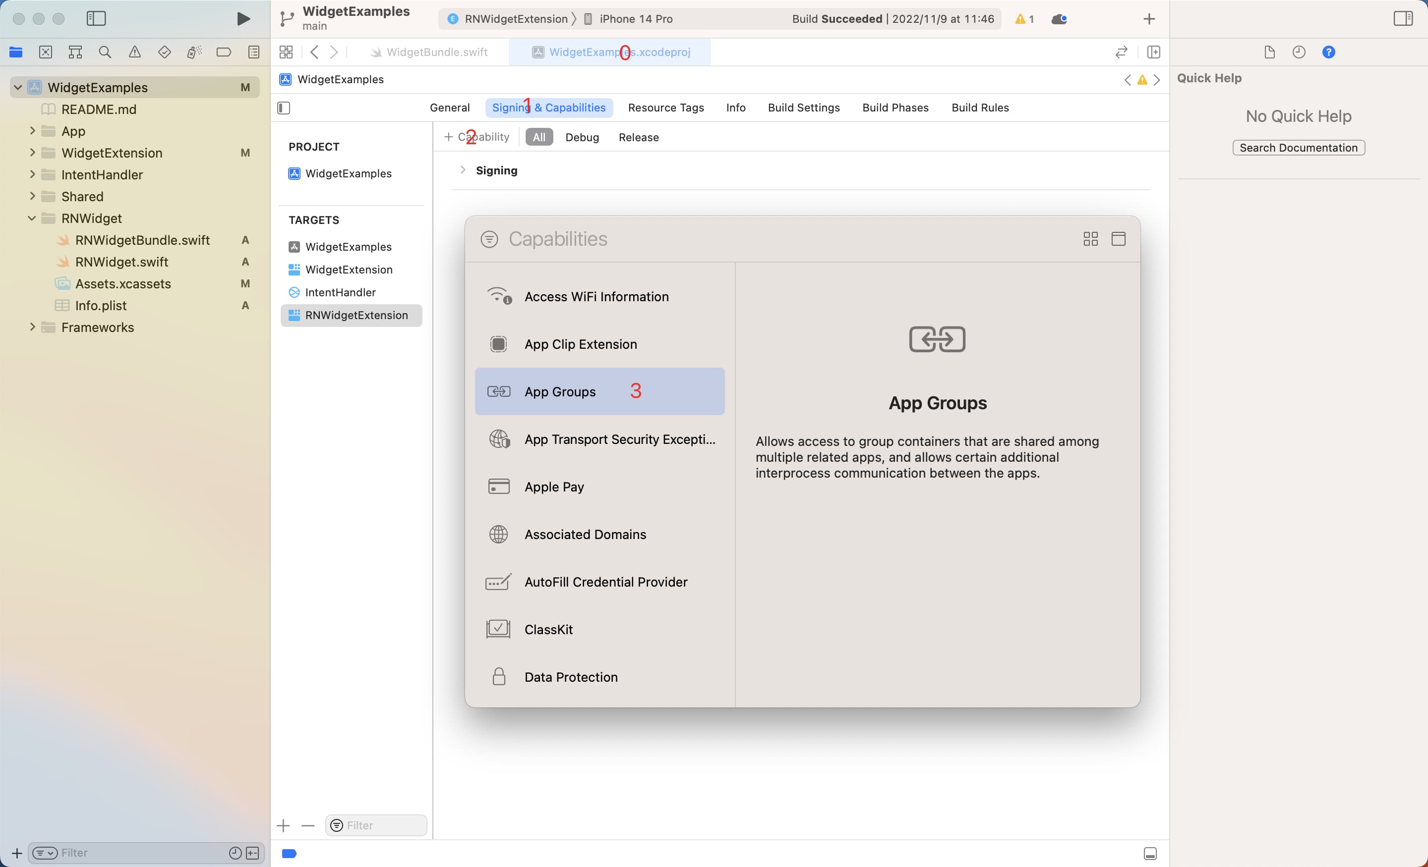Expand the Frameworks folder
1428x867 pixels.
tap(32, 327)
